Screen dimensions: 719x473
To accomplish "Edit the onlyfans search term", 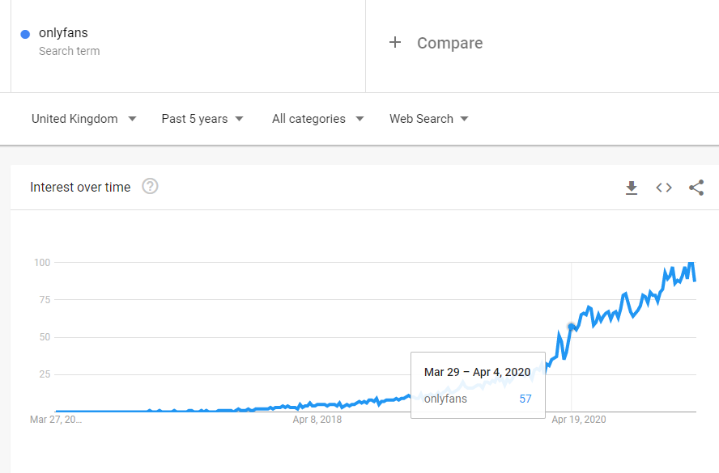I will point(63,33).
